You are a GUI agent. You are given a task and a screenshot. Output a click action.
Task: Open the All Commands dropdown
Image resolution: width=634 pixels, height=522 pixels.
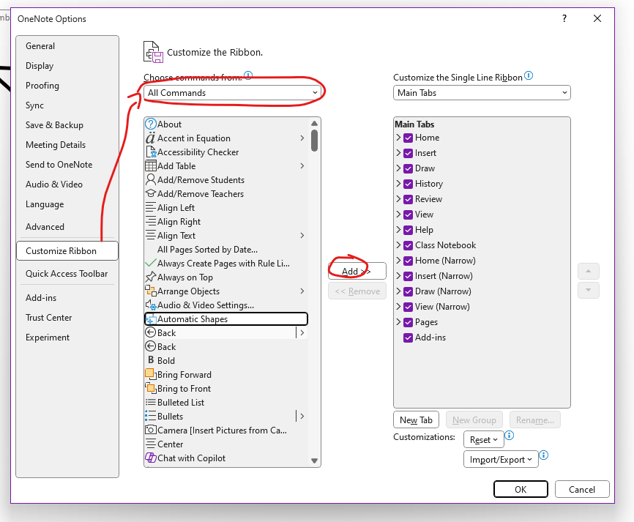(233, 92)
